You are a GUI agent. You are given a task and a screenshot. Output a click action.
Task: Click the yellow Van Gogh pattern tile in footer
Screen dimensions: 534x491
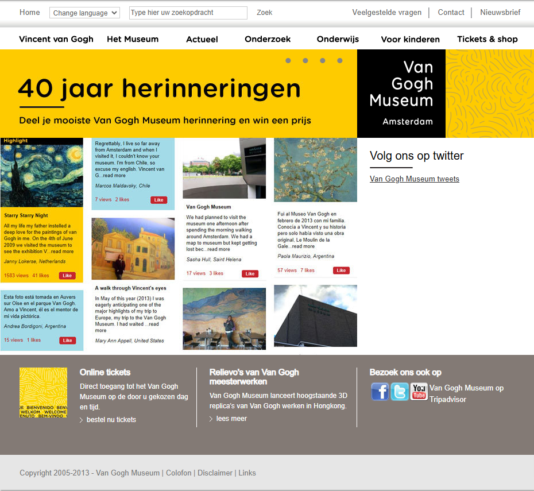click(x=43, y=392)
